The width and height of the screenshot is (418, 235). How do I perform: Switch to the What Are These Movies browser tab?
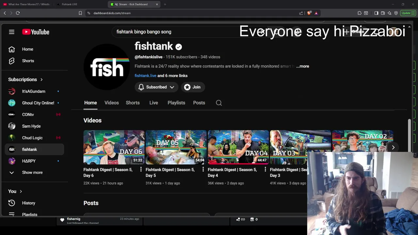pyautogui.click(x=27, y=4)
